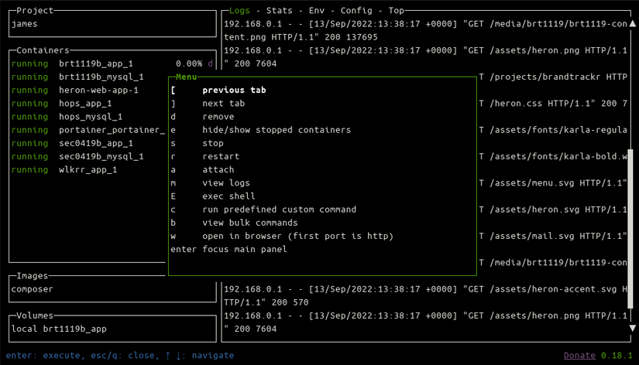Select 'previous tab' menu entry

click(322, 90)
